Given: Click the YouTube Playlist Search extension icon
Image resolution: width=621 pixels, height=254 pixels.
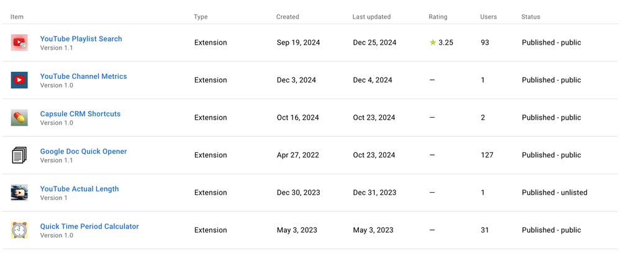Looking at the screenshot, I should tap(19, 43).
